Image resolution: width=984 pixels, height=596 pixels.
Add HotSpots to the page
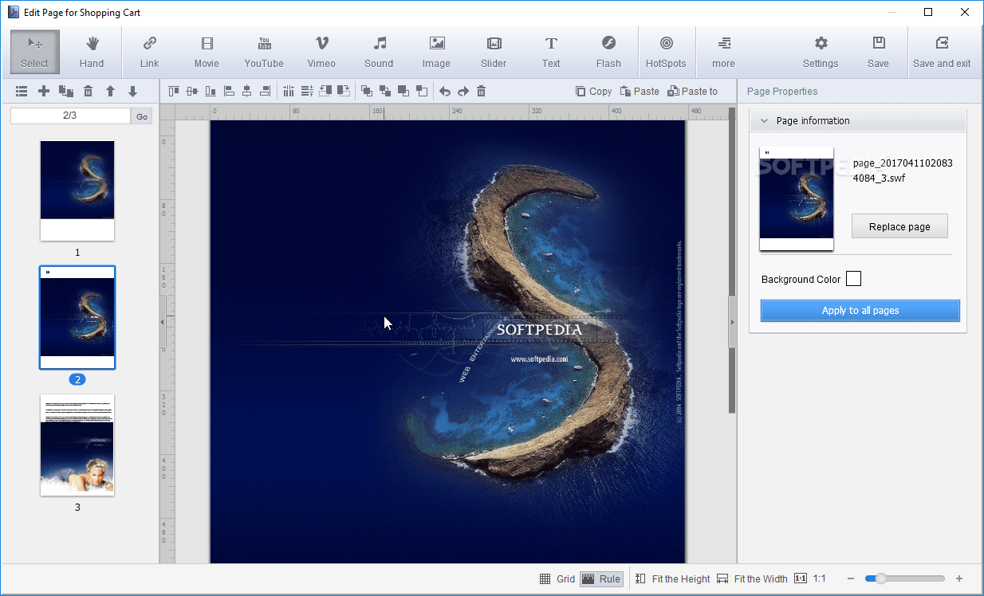click(666, 52)
